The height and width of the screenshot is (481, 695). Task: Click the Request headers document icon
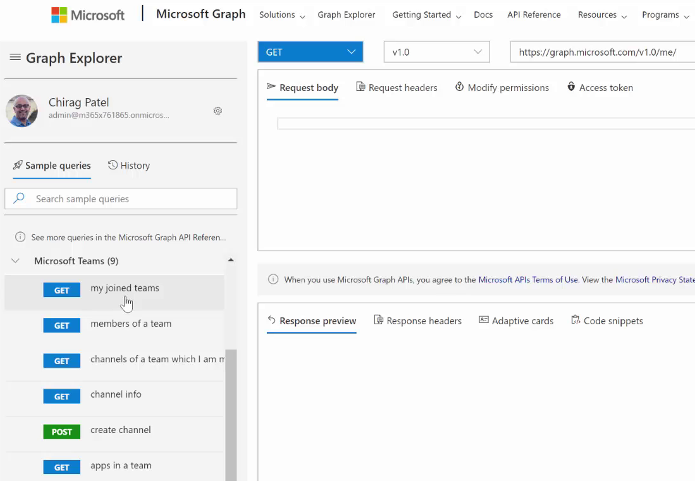[x=361, y=87]
